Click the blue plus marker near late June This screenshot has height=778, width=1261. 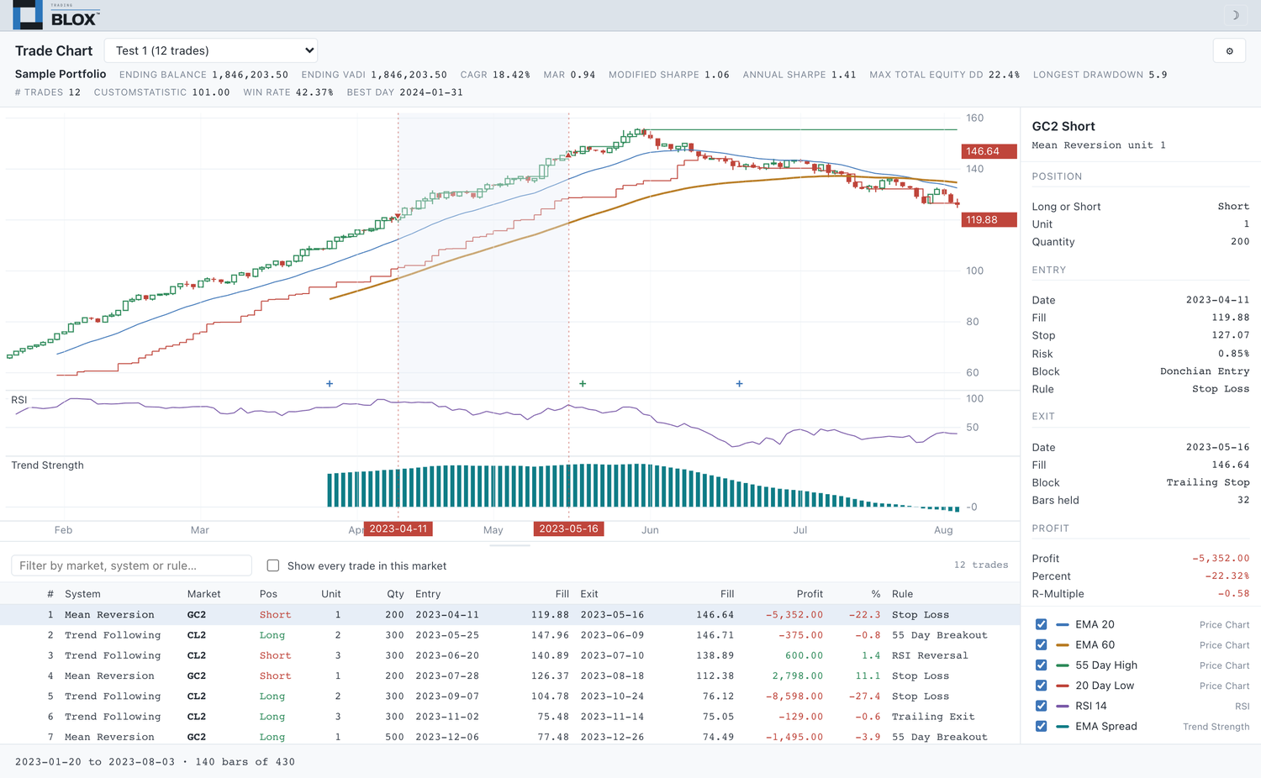[x=739, y=383]
